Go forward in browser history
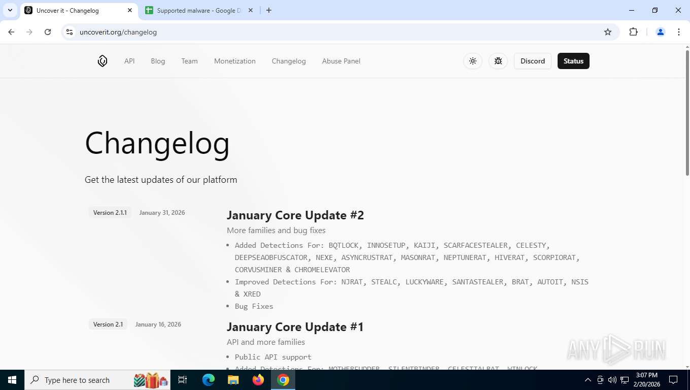 (29, 32)
